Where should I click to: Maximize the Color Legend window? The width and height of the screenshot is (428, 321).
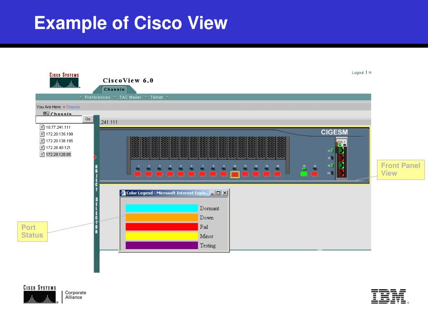[x=218, y=193]
